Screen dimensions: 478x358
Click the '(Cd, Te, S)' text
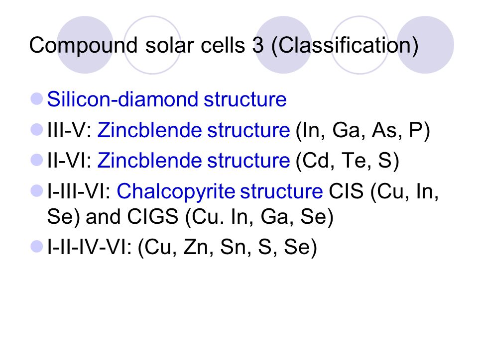[347, 161]
